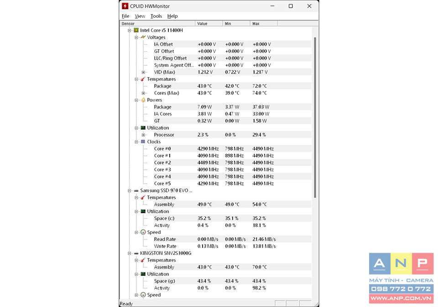Click the Temperatures thermometer icon under KINGSTON
The width and height of the screenshot is (438, 307).
coord(143,260)
